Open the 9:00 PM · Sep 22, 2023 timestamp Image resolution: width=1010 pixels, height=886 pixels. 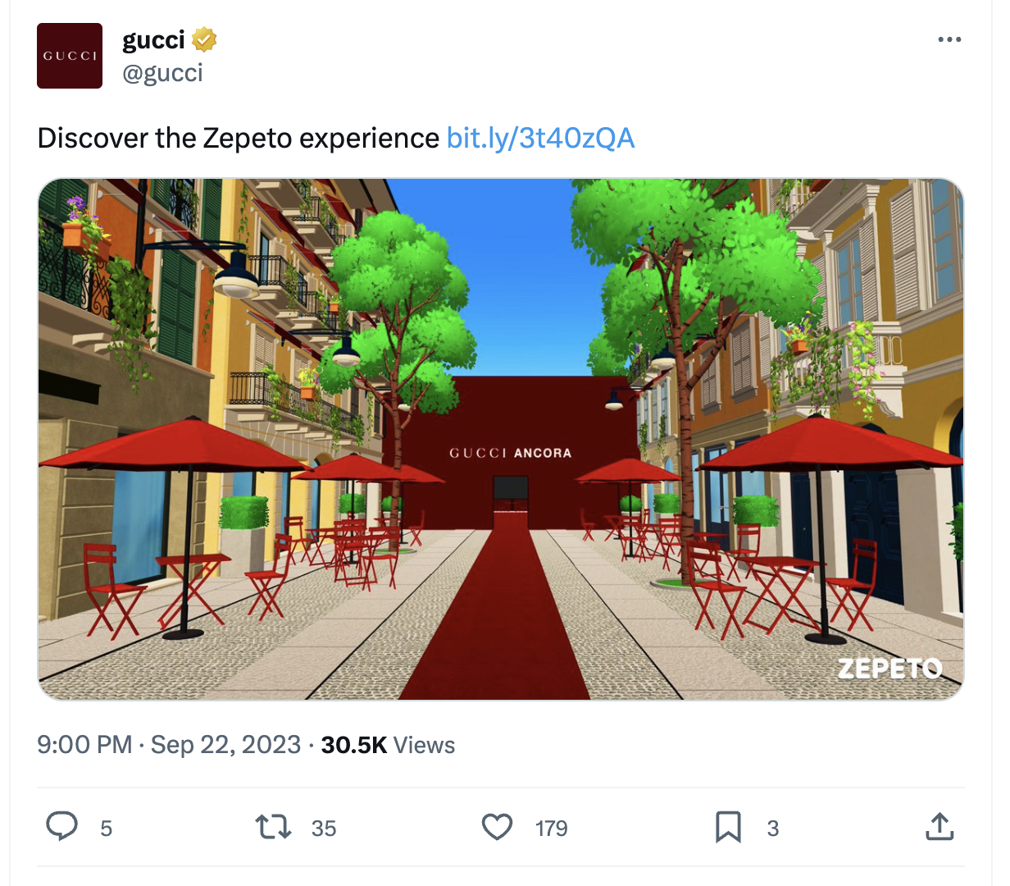(x=169, y=745)
